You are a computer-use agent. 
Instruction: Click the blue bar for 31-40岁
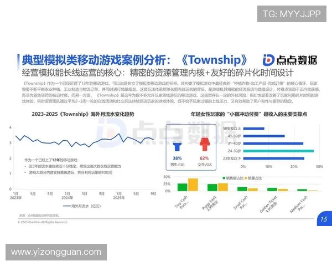pos(273,144)
